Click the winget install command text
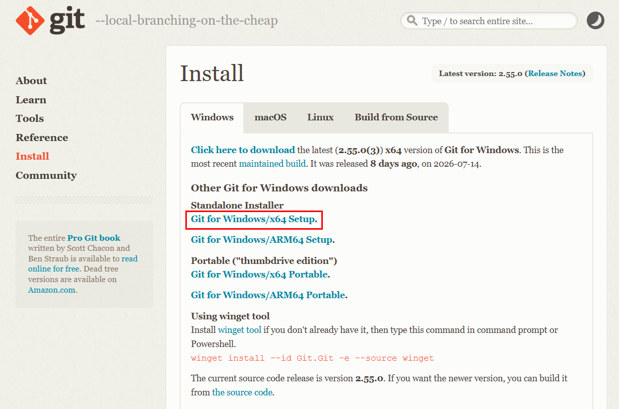Screen dimensions: 619x409 (x=312, y=358)
